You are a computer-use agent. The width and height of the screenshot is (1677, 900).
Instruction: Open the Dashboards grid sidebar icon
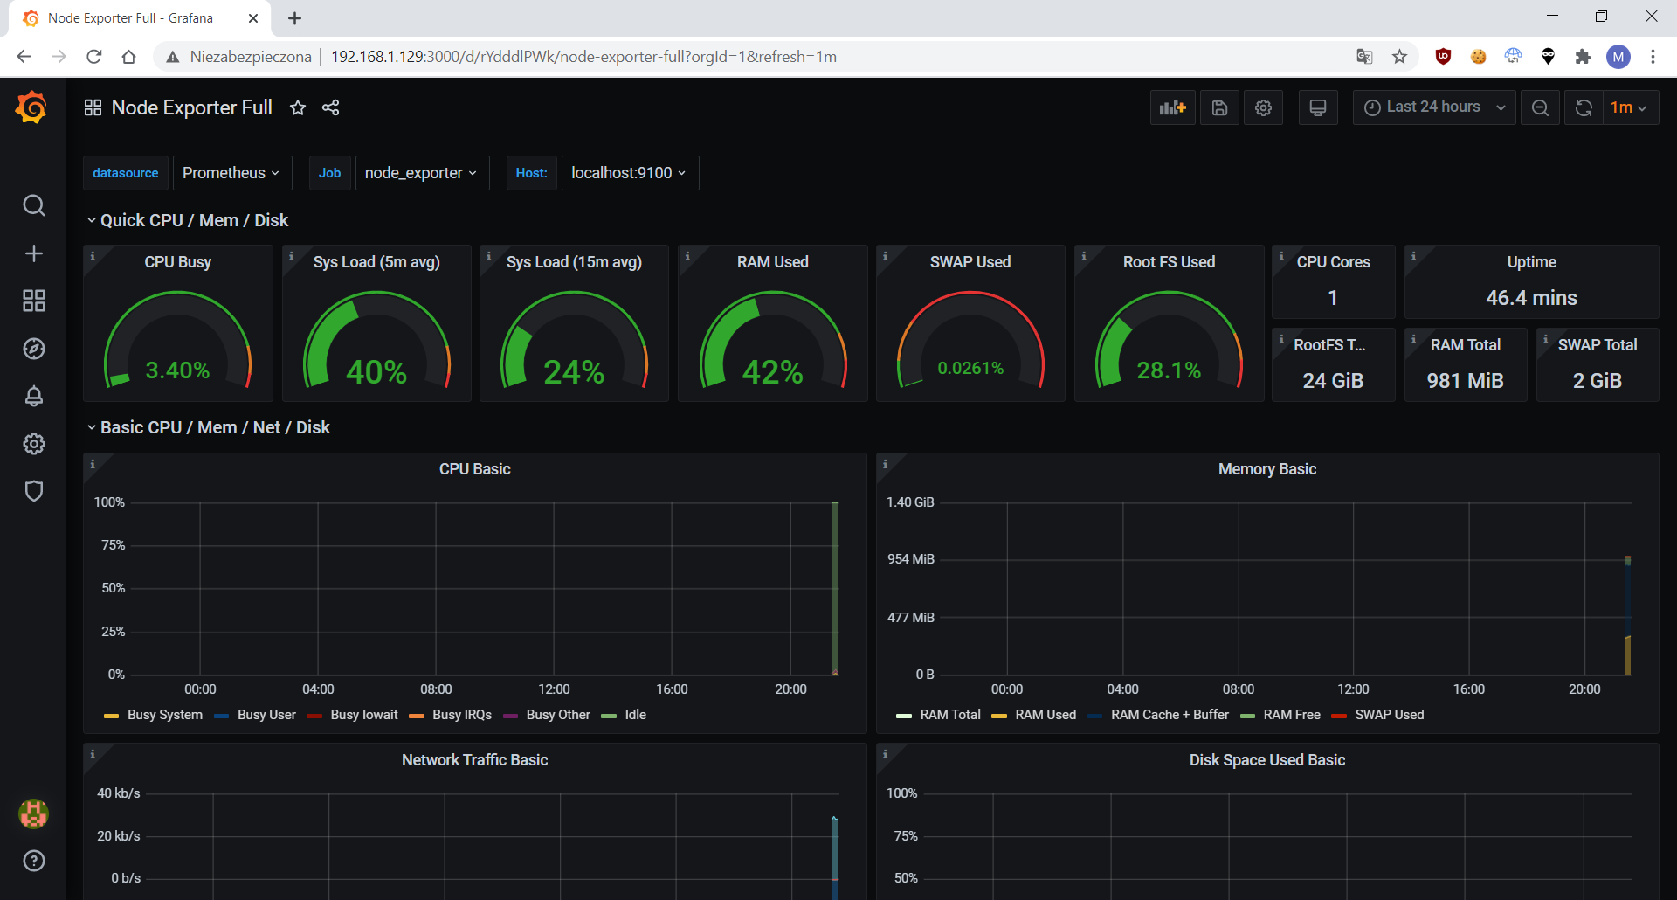[x=33, y=301]
